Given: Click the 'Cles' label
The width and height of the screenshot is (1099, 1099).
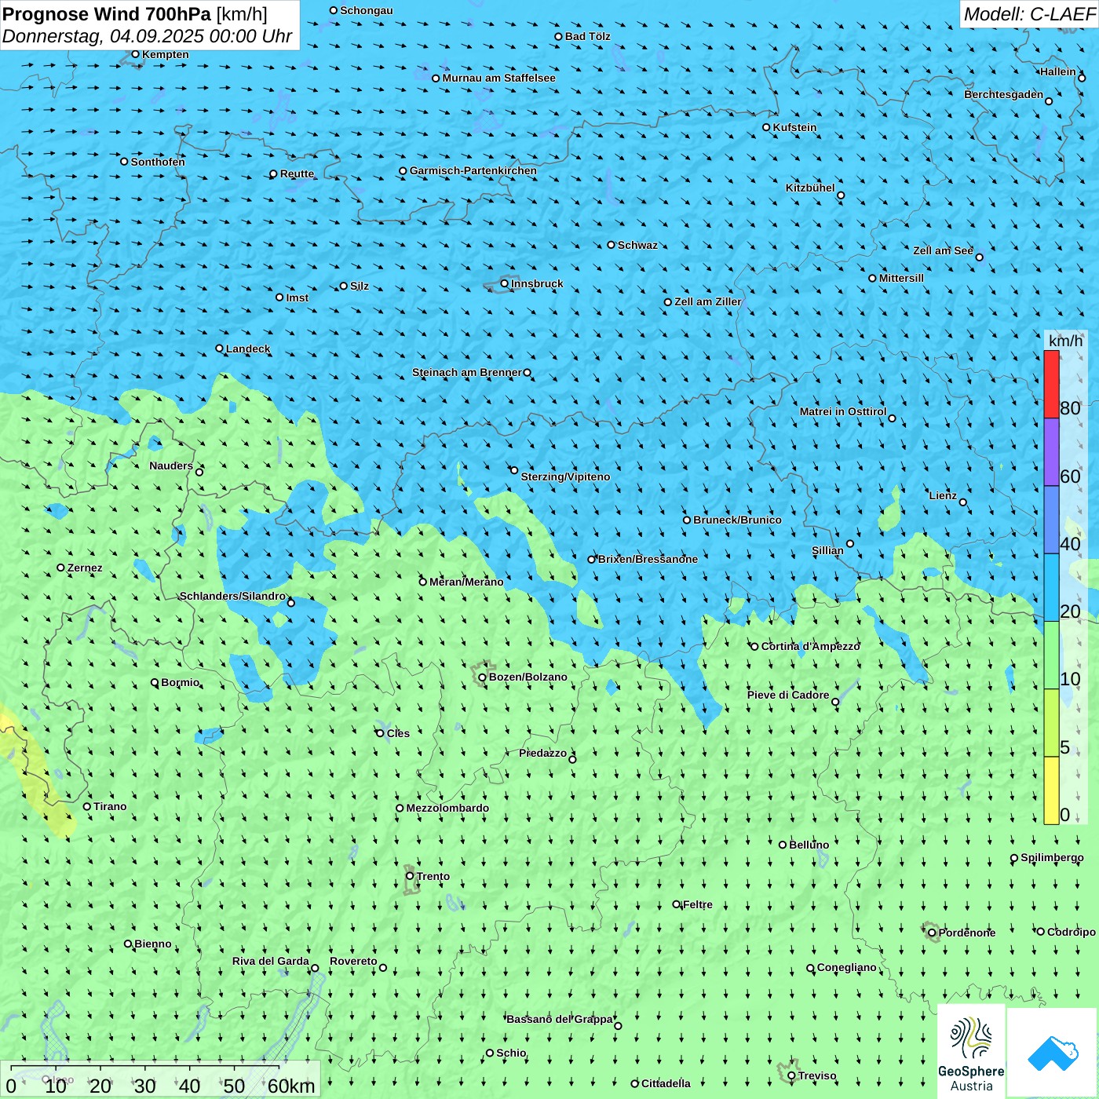Looking at the screenshot, I should 398,733.
